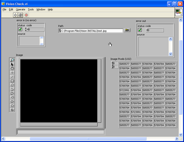This screenshot has height=142, width=184.
Task: Click the Image display vertical scrollbar
Action: coord(99,91)
